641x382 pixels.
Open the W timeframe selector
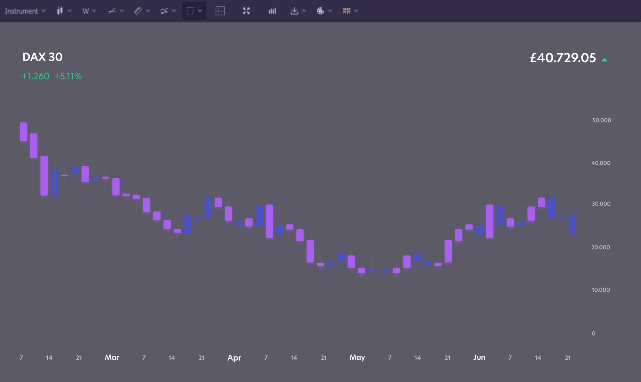pyautogui.click(x=89, y=11)
